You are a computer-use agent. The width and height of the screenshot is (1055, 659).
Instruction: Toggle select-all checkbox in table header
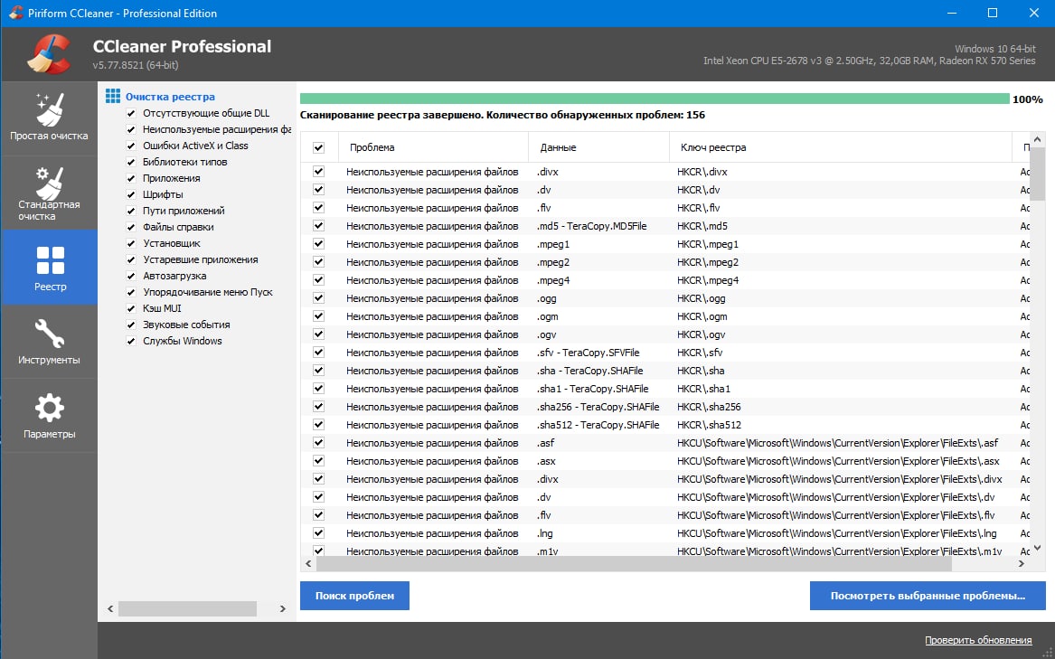click(319, 147)
